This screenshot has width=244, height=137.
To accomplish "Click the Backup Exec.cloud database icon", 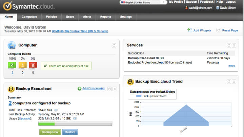I will coord(11,89).
